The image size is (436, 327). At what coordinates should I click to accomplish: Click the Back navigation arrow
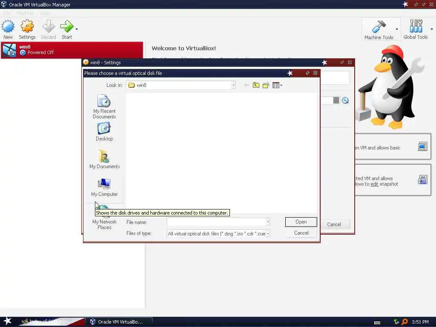pyautogui.click(x=246, y=85)
